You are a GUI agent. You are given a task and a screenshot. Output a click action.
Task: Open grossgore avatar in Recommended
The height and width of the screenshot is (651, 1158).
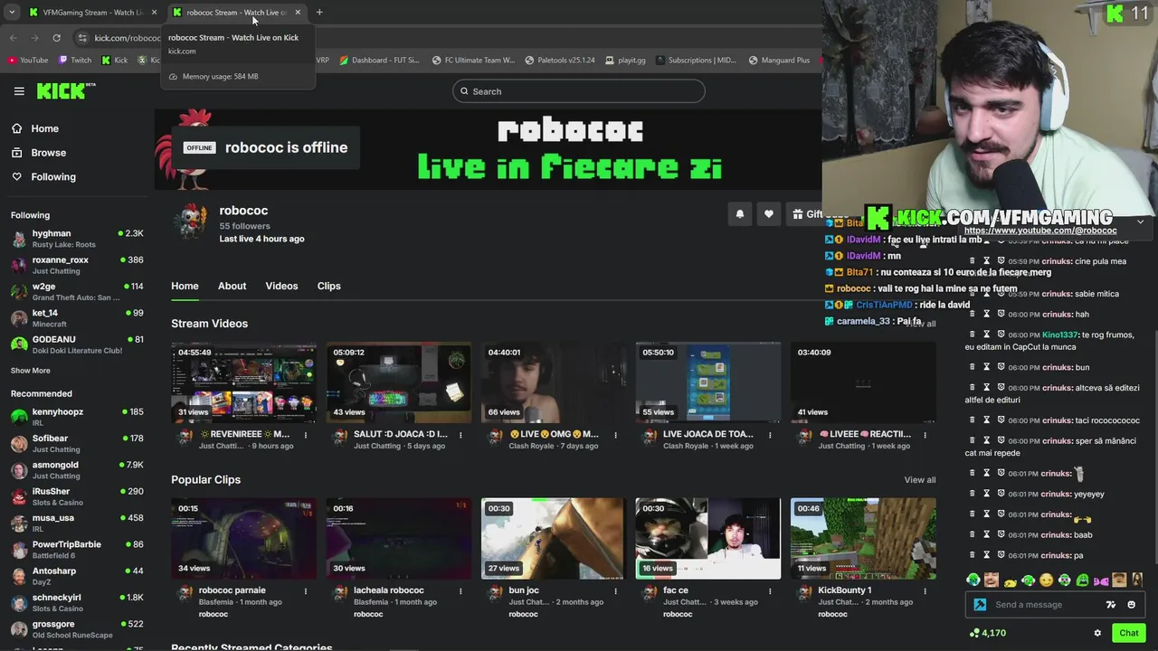tap(19, 629)
